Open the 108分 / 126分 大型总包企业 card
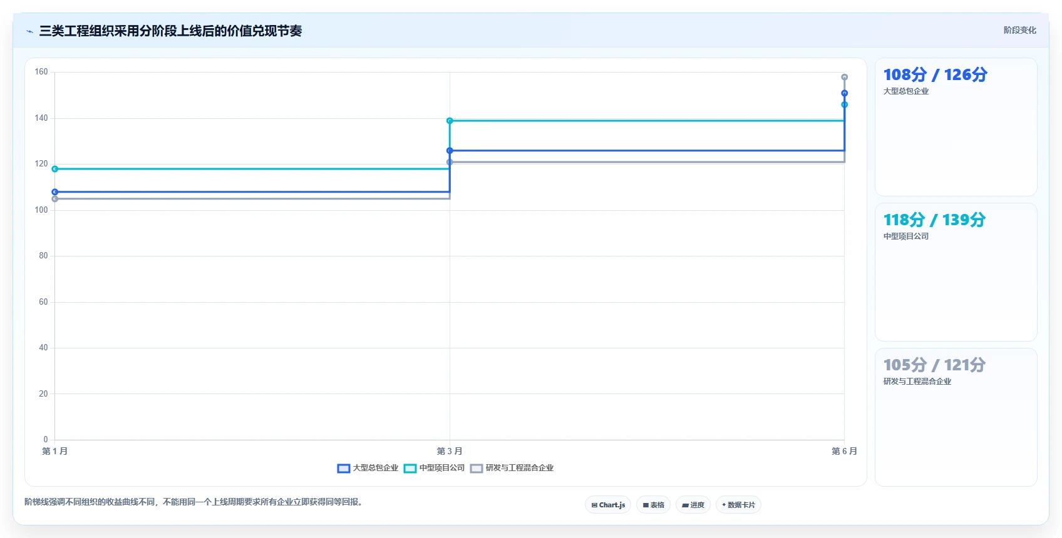The height and width of the screenshot is (538, 1062). (956, 127)
